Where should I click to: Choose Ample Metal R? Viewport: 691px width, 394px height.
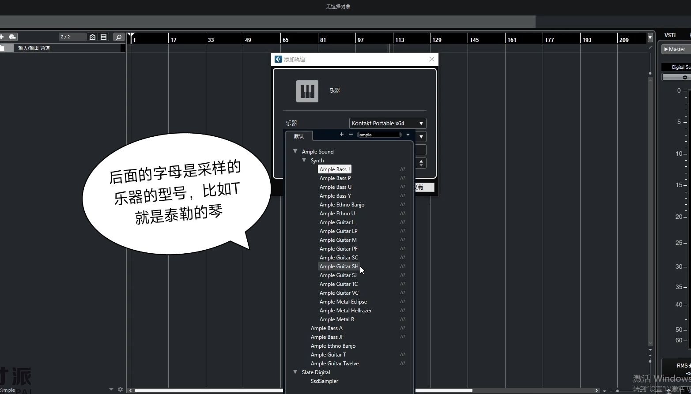[336, 319]
